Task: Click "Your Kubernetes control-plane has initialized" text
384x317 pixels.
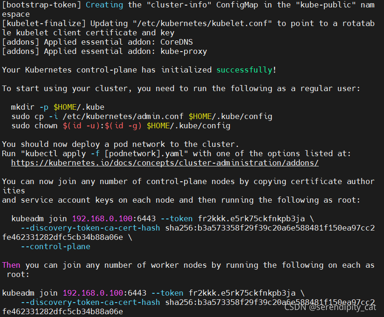Action: 107,70
